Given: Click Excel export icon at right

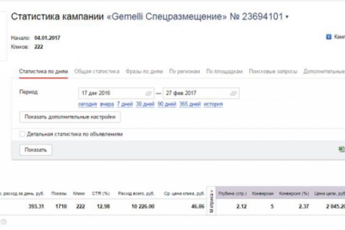Looking at the screenshot, I should point(342,149).
